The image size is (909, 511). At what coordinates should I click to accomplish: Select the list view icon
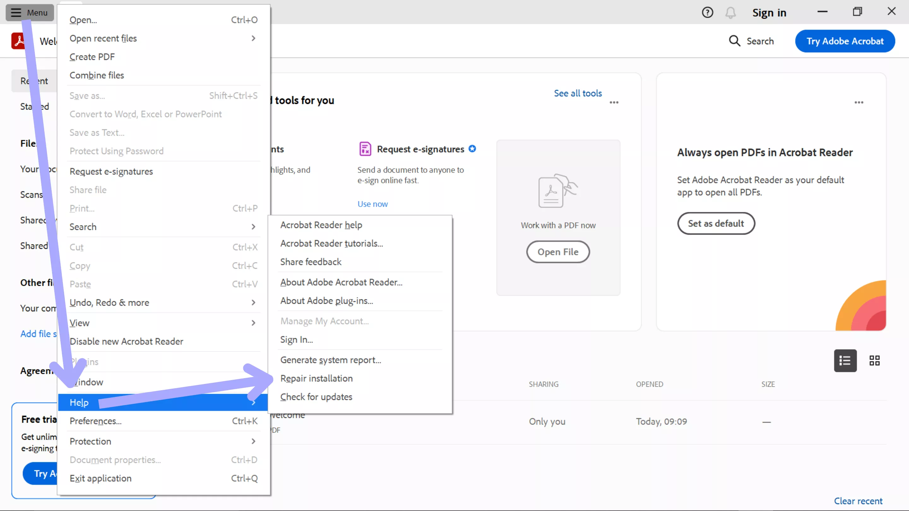[x=845, y=361]
